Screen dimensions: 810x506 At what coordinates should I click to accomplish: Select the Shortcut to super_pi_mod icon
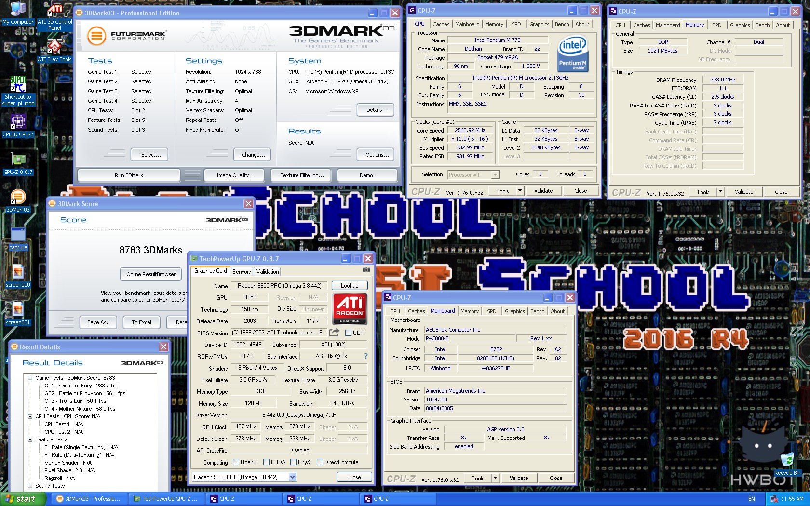coord(18,92)
